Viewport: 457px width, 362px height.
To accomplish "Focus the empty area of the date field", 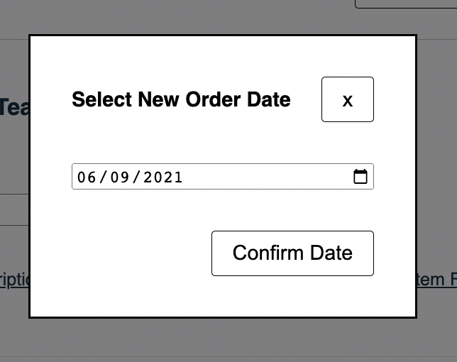I will point(267,177).
